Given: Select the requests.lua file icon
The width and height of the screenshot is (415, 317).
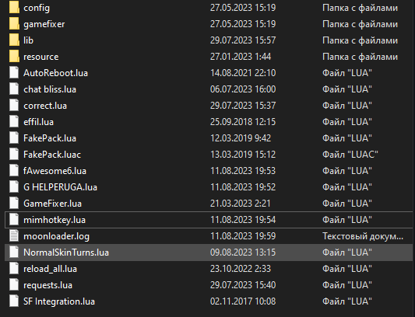Looking at the screenshot, I should 14,285.
